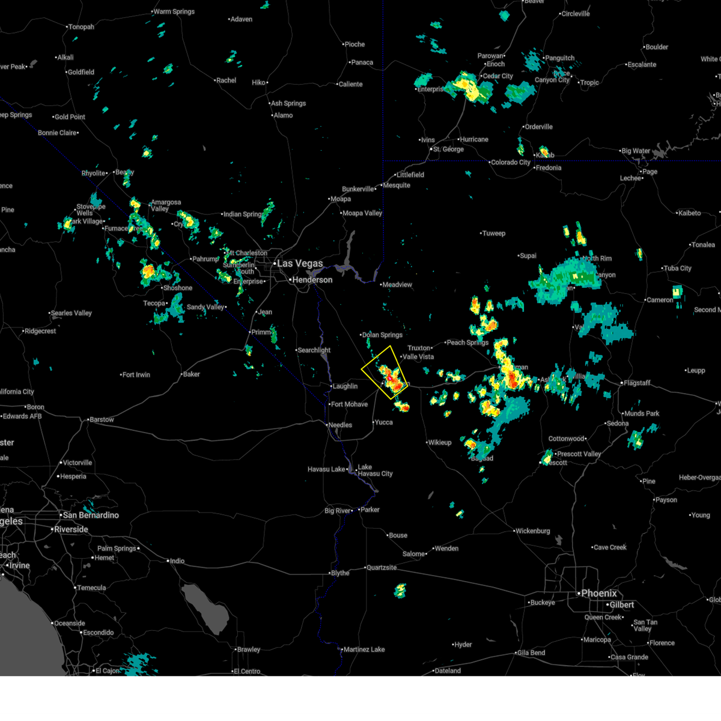Image resolution: width=721 pixels, height=721 pixels.
Task: Select the Tuweep label
Action: click(x=494, y=234)
